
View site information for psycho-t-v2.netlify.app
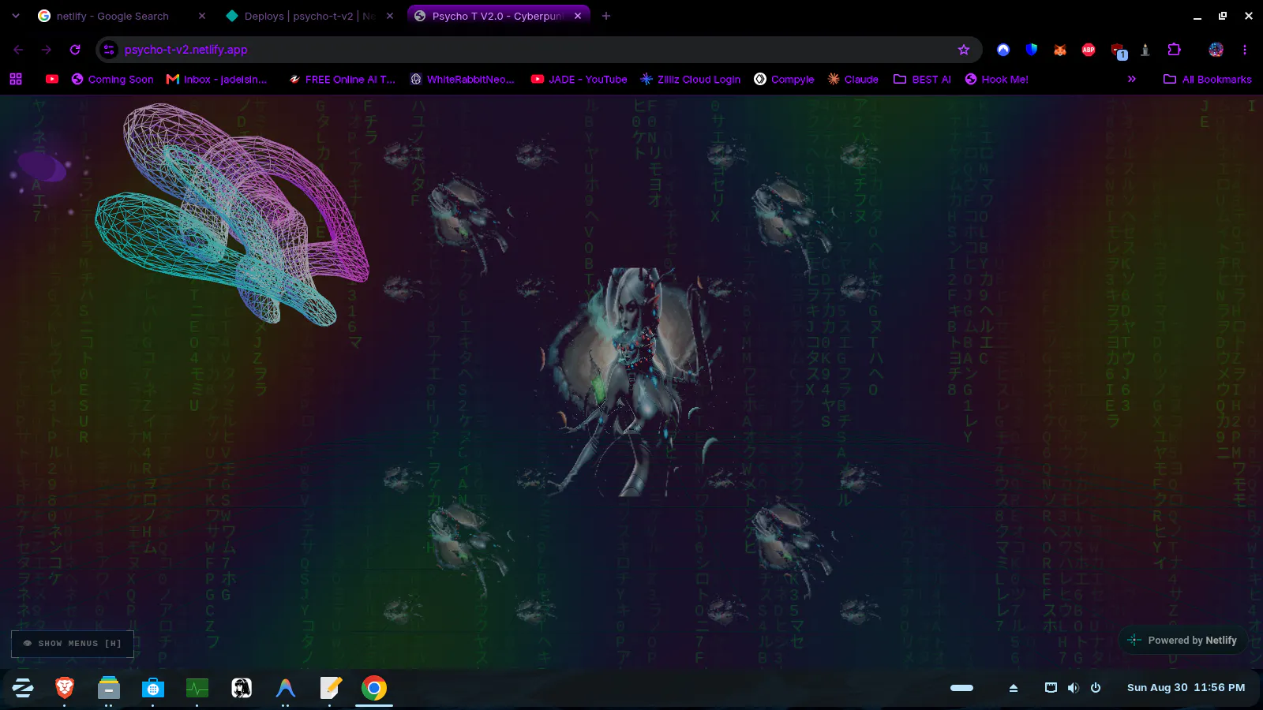point(109,50)
